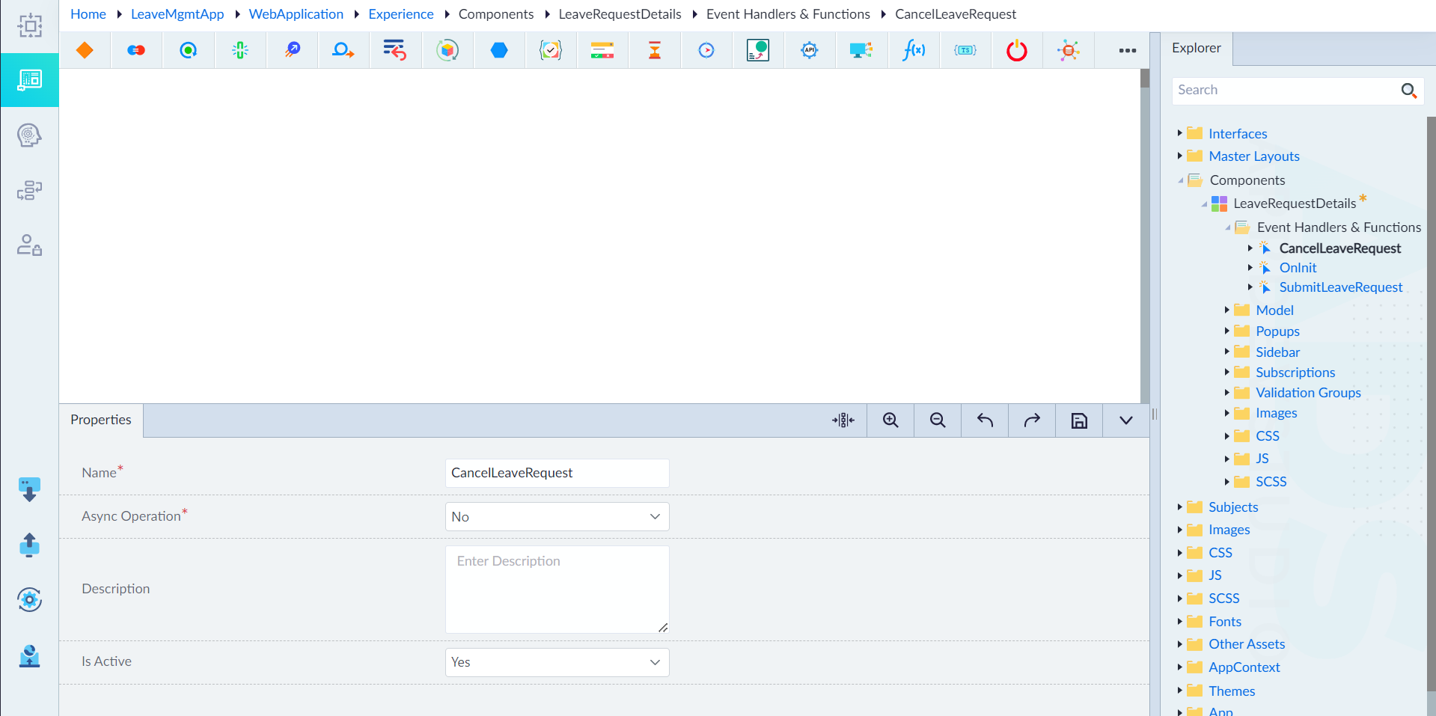Select the hourglass wait tool

[x=655, y=50]
